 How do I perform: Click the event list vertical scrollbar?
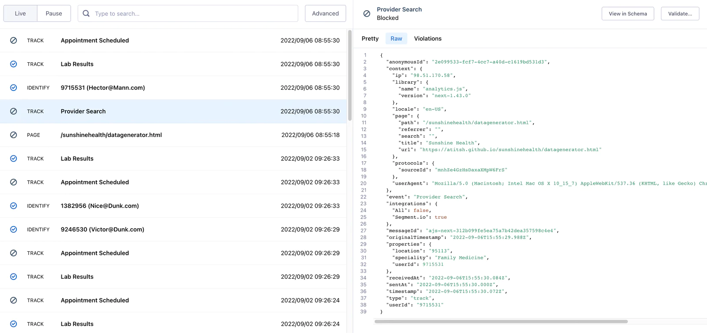350,75
